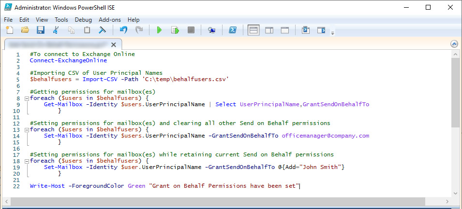Click the #To connect to Exchange Online comment
Viewport: 462px width, 209px height.
click(82, 54)
